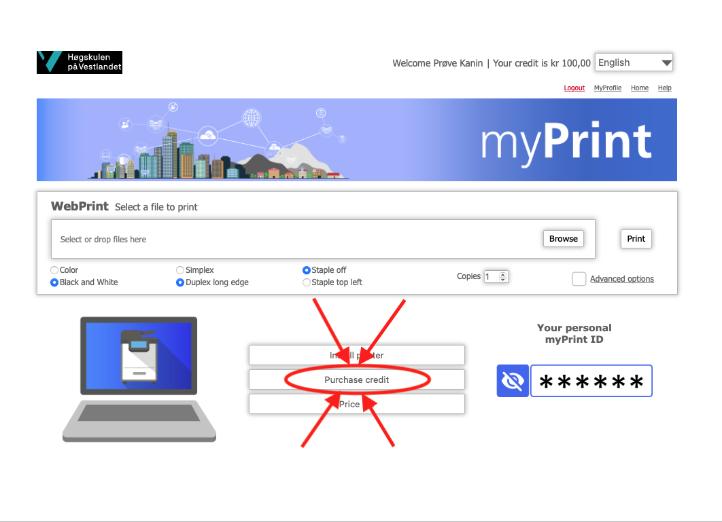Open the English language dropdown
The width and height of the screenshot is (722, 522).
click(634, 62)
